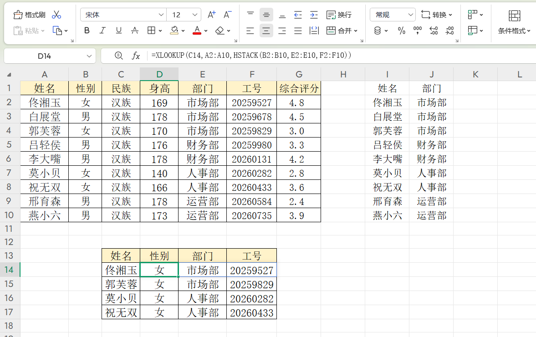Toggle italic text formatting
This screenshot has height=337, width=536.
click(102, 31)
